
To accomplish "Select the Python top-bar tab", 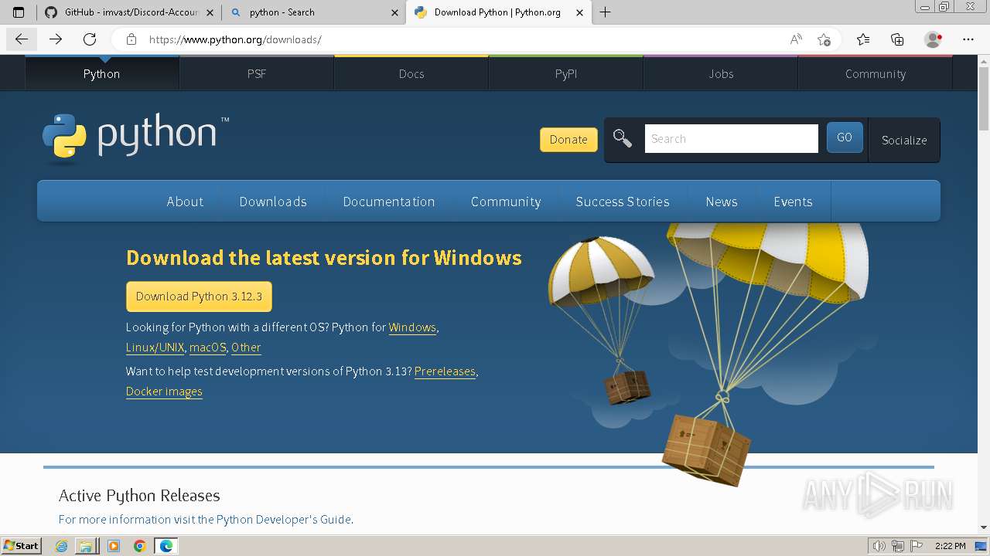I will point(101,73).
